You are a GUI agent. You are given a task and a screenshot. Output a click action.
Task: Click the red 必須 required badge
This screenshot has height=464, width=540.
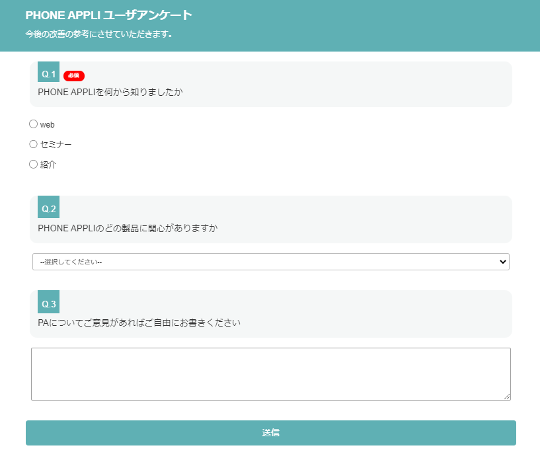(74, 75)
